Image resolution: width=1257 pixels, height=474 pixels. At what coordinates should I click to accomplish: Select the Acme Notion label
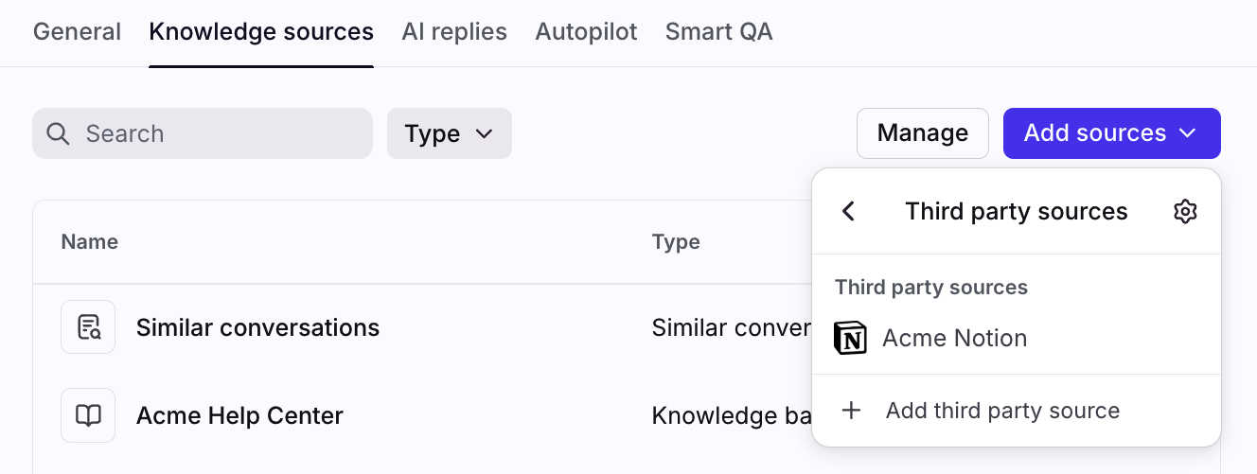point(954,338)
